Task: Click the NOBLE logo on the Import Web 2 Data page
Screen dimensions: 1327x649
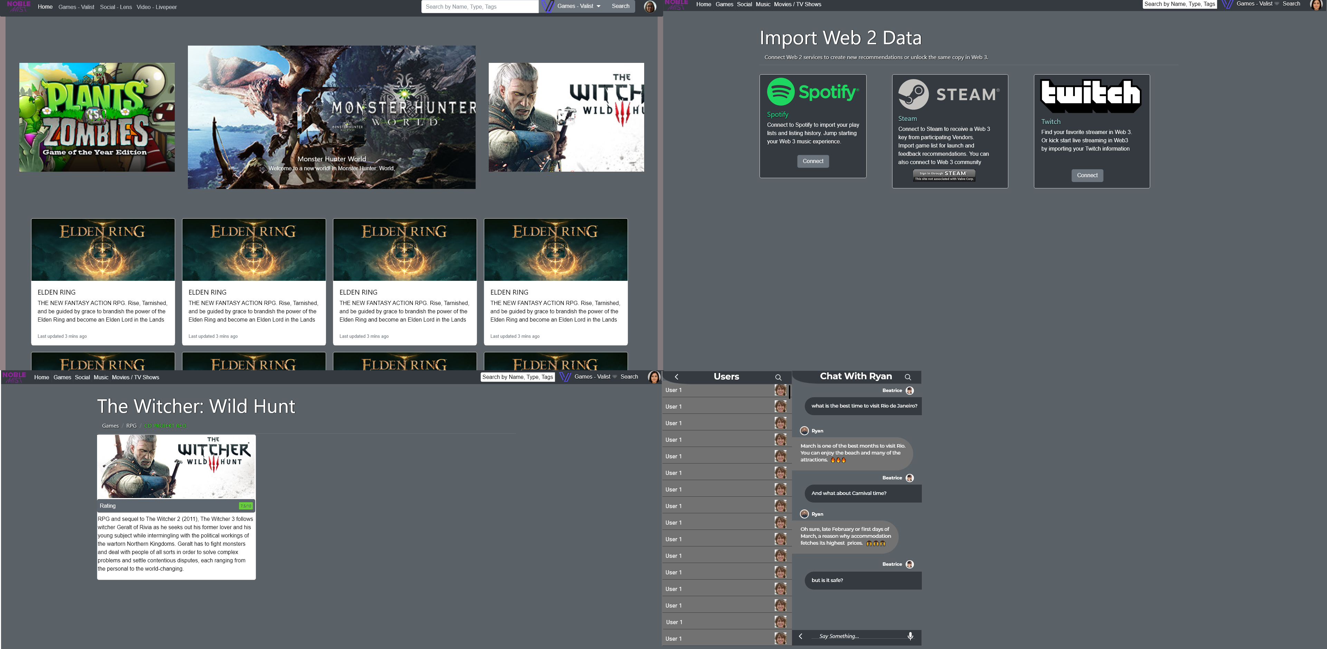Action: (676, 4)
